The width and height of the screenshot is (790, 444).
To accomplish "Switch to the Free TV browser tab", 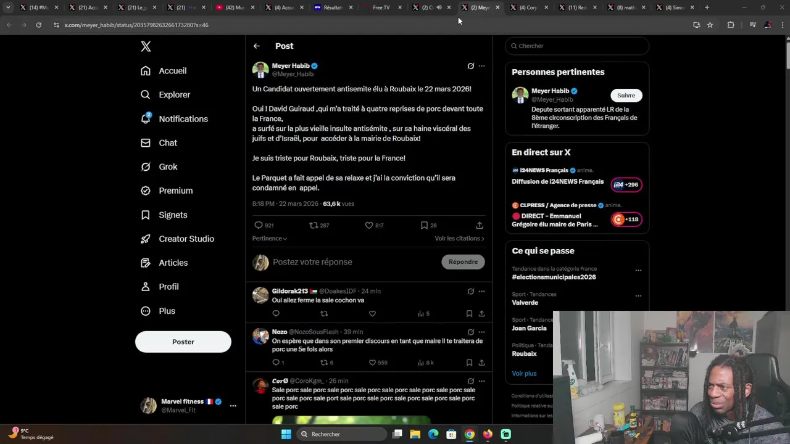I will [381, 7].
